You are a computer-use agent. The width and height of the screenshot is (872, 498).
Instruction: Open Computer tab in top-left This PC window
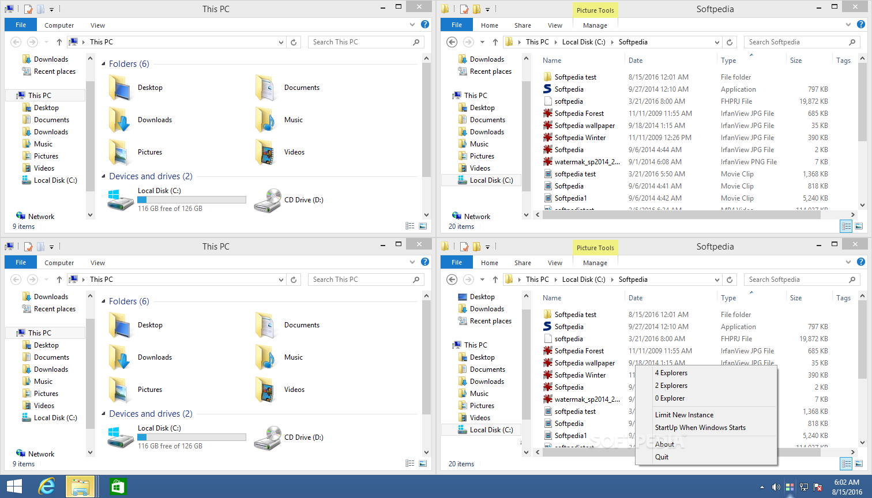click(x=59, y=25)
